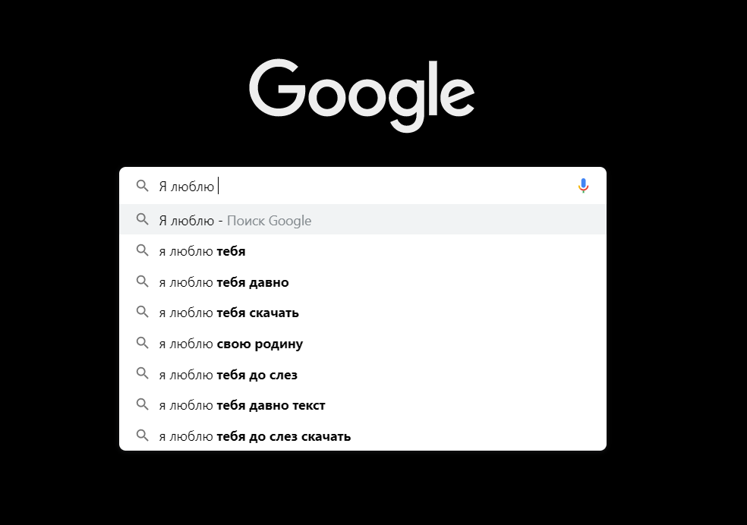Click the search icon beside "я люблю тебя давно"
This screenshot has height=525, width=747.
coord(143,282)
